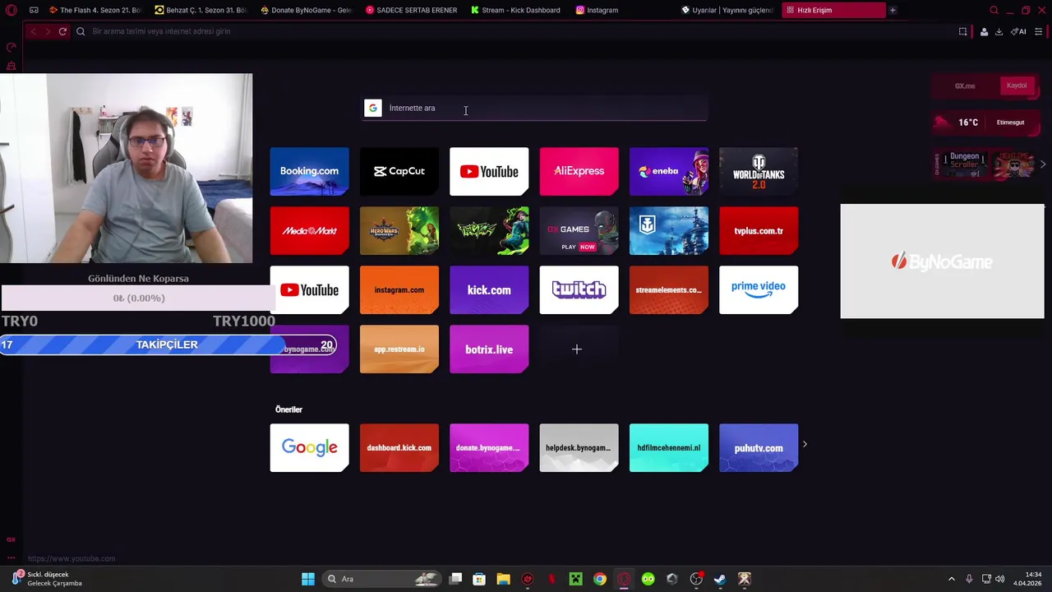Open the botrix.live speed dial tile

pyautogui.click(x=489, y=349)
